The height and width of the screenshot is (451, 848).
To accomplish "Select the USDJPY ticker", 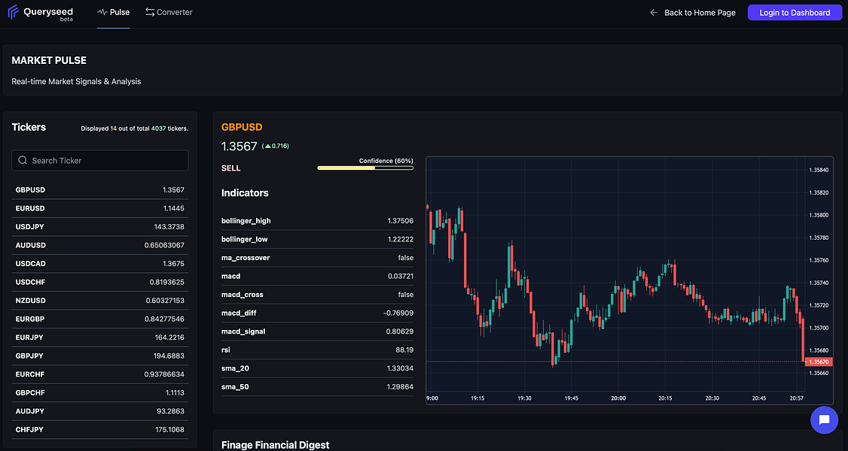I will point(99,227).
